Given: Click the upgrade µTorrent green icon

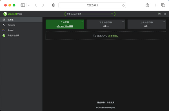Looking at the screenshot, I should [4, 36].
